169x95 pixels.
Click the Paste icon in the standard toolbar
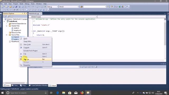tap(25, 7)
